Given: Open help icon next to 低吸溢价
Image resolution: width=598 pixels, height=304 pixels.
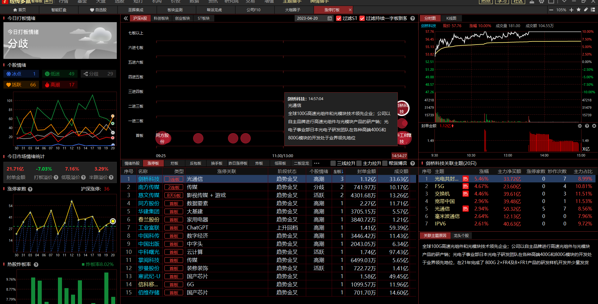Looking at the screenshot, I should tap(83, 177).
